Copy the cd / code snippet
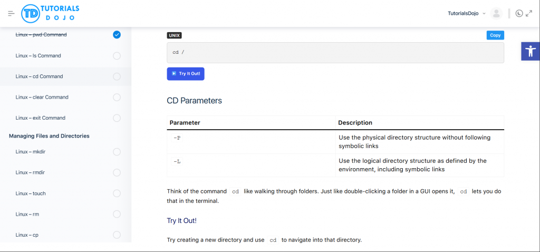 495,35
